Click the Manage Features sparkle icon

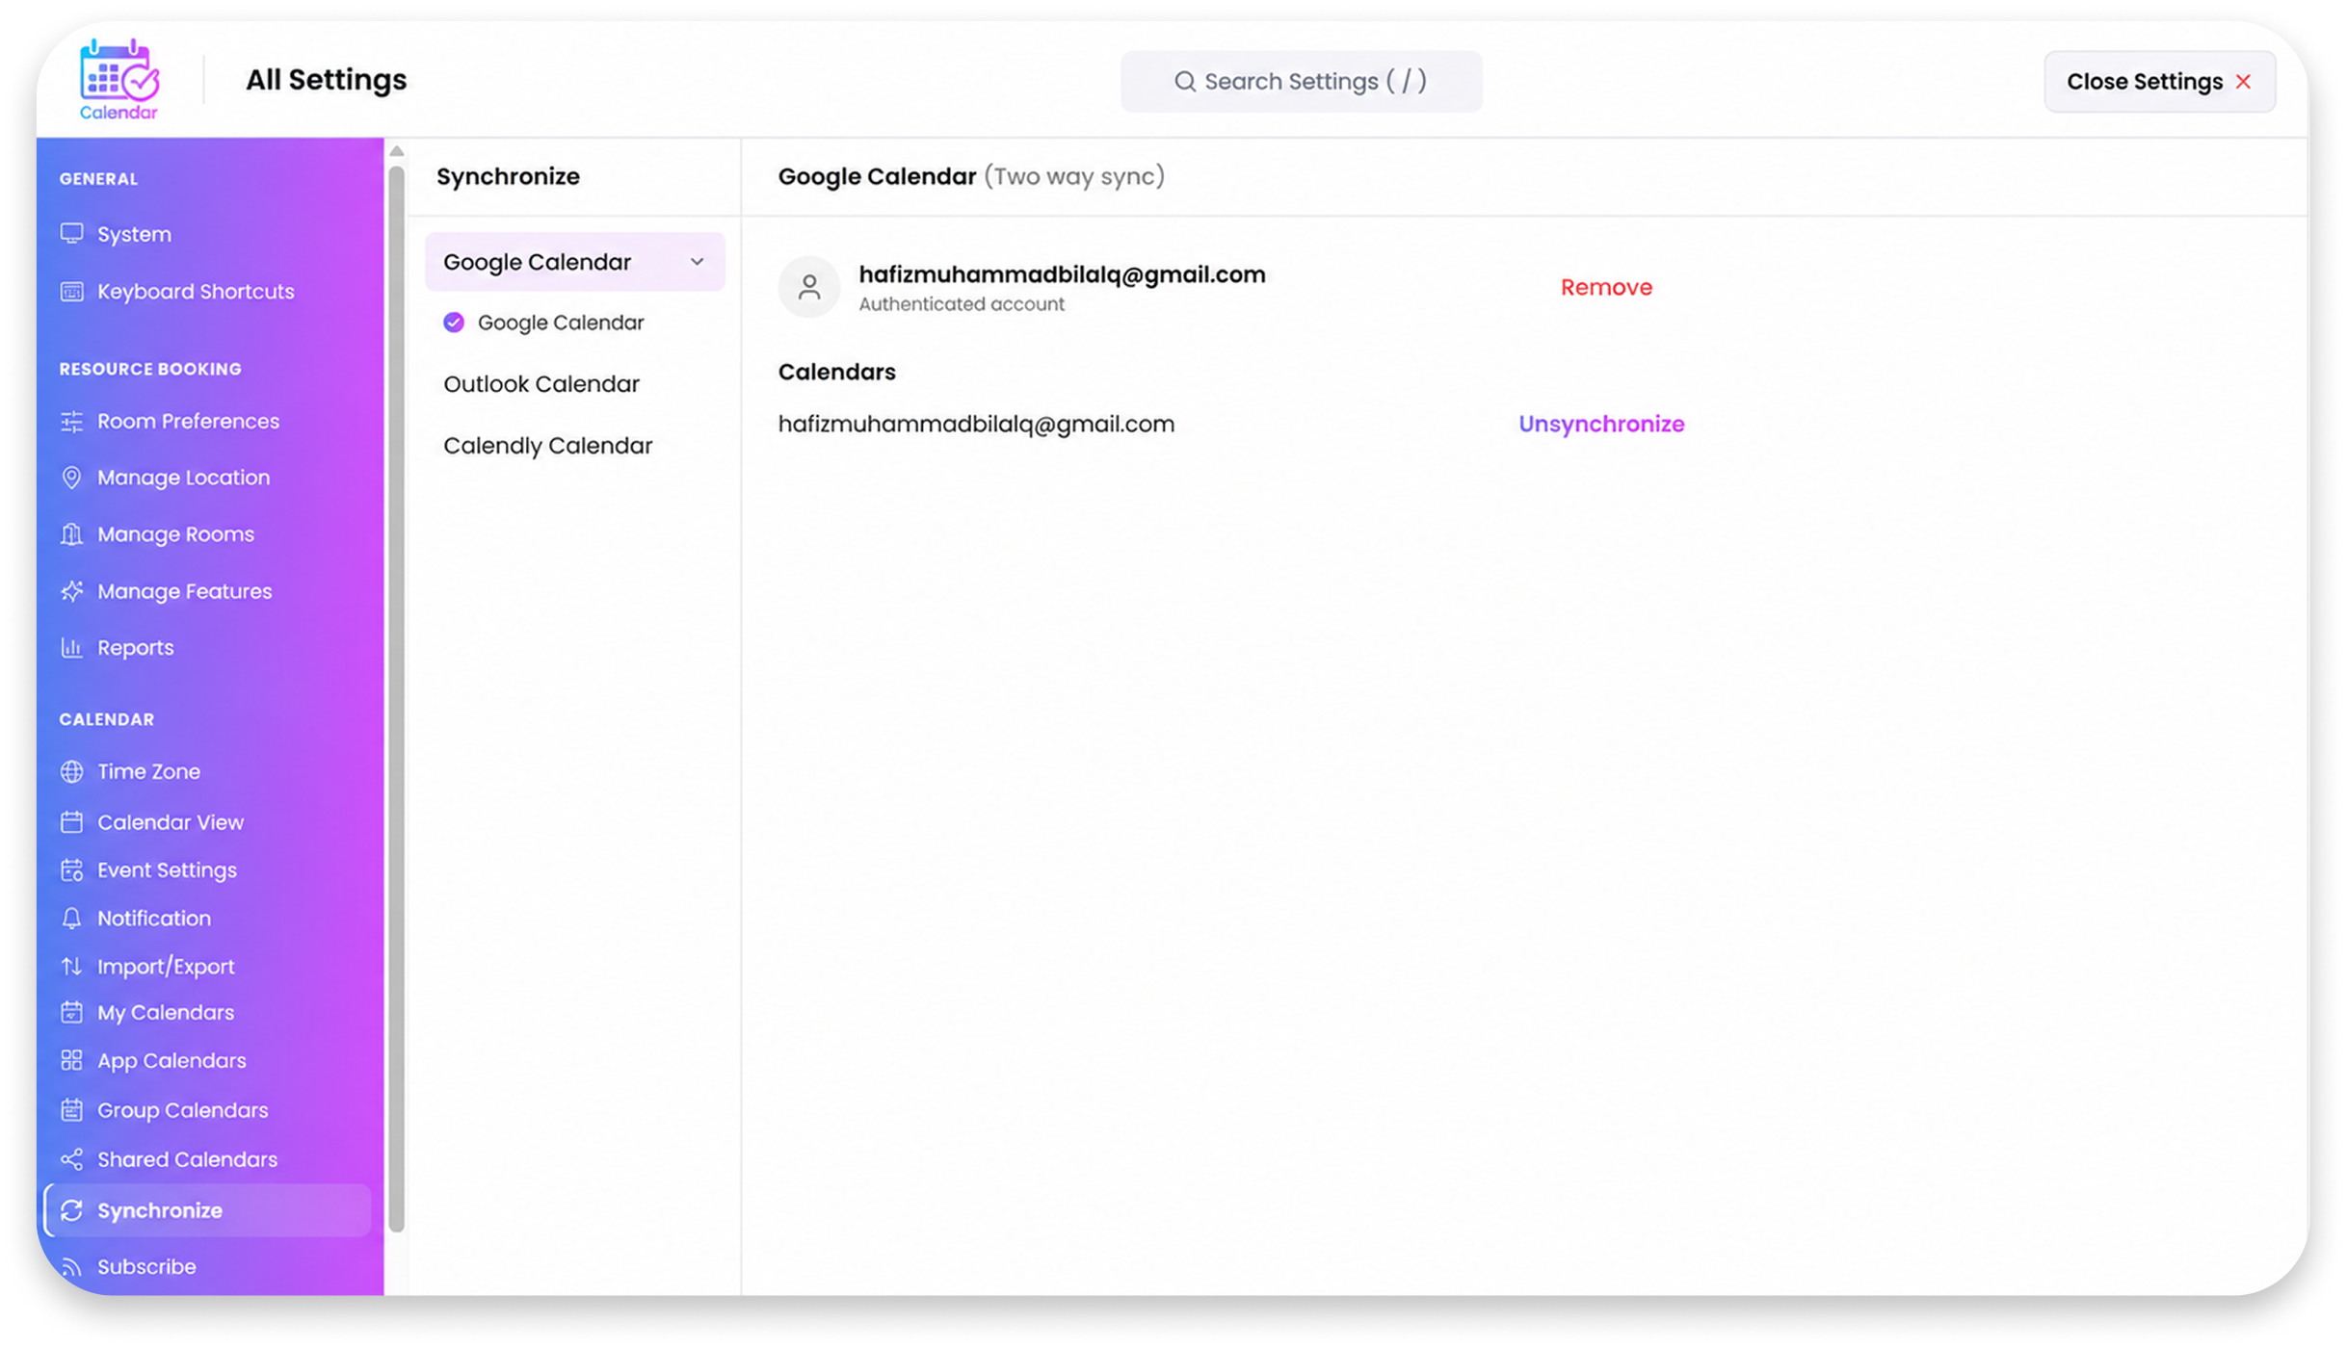(x=71, y=591)
